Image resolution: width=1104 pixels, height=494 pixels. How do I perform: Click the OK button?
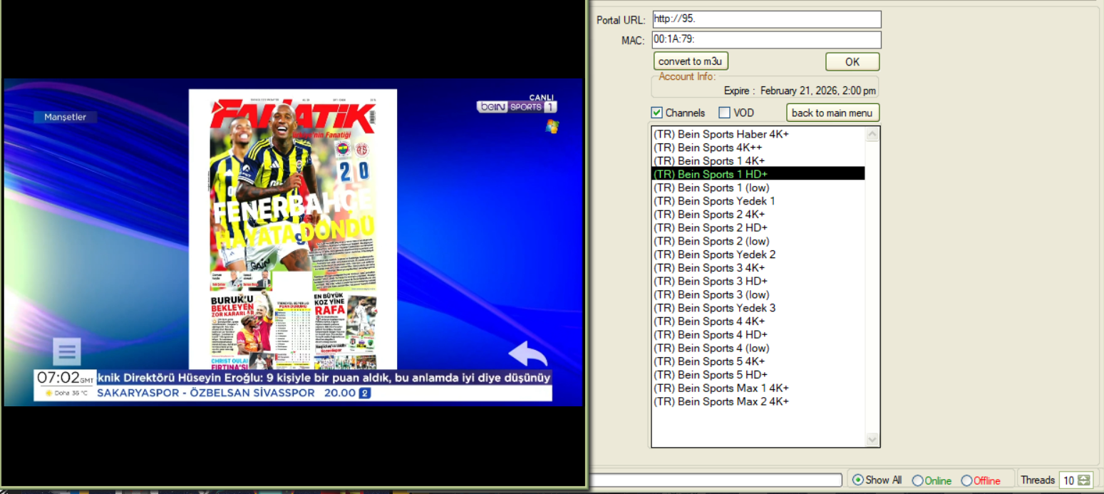coord(852,62)
